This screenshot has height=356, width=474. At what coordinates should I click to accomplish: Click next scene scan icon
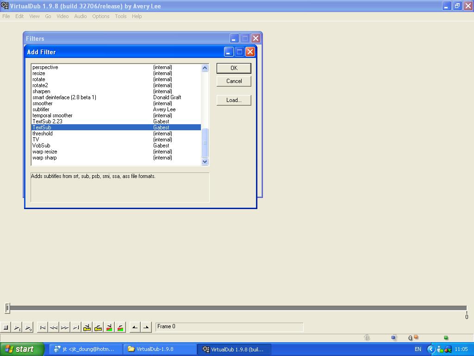coord(120,327)
